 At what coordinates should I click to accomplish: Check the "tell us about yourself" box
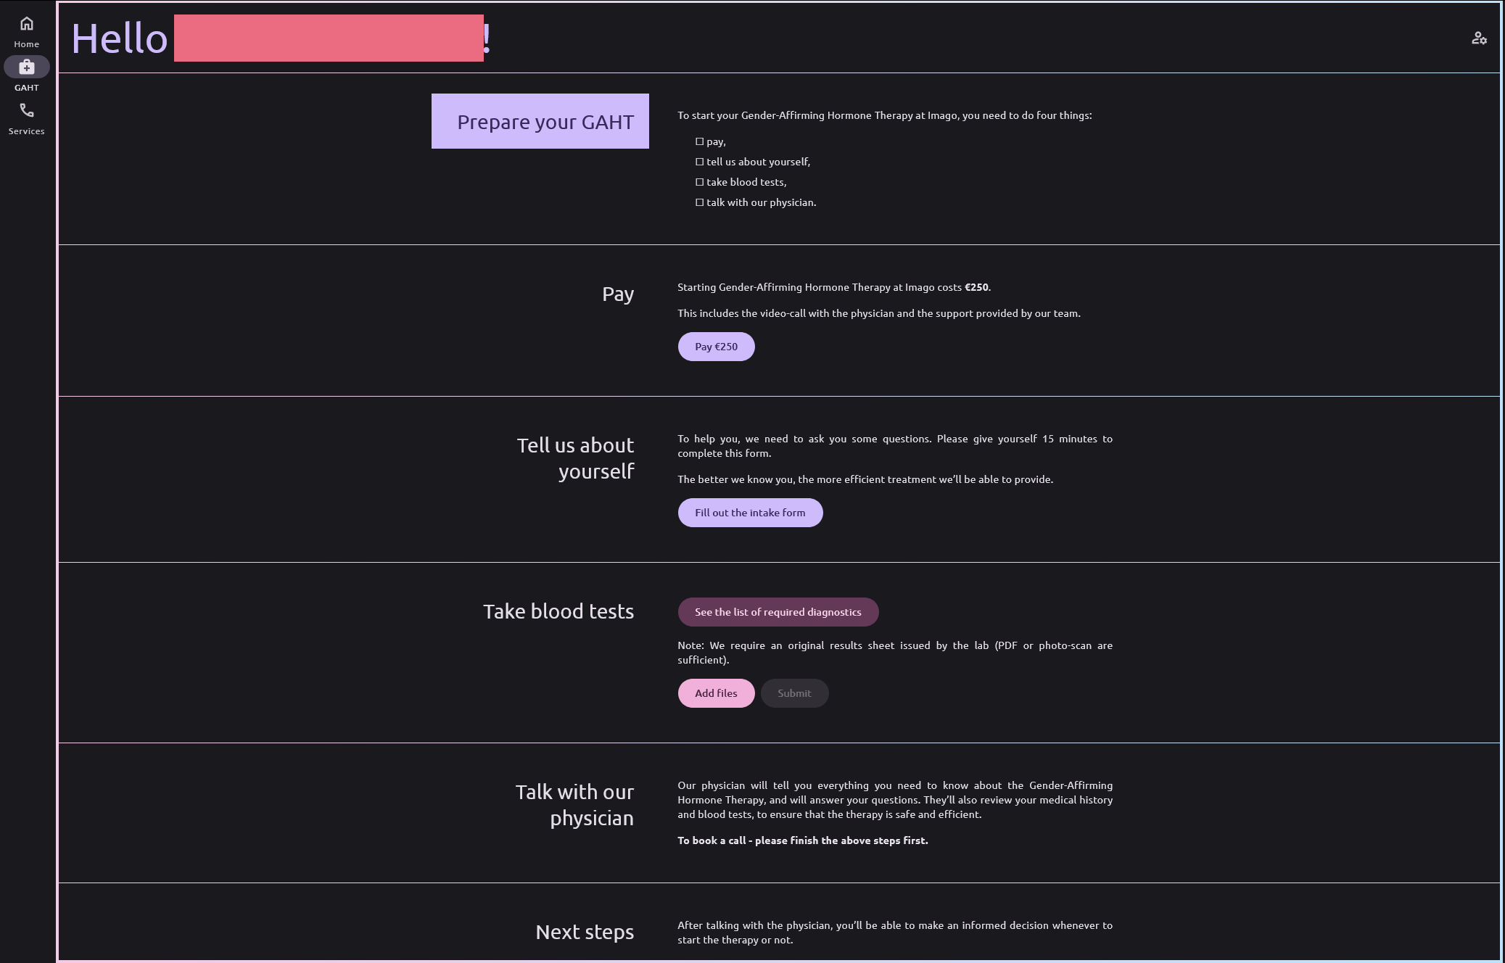700,162
